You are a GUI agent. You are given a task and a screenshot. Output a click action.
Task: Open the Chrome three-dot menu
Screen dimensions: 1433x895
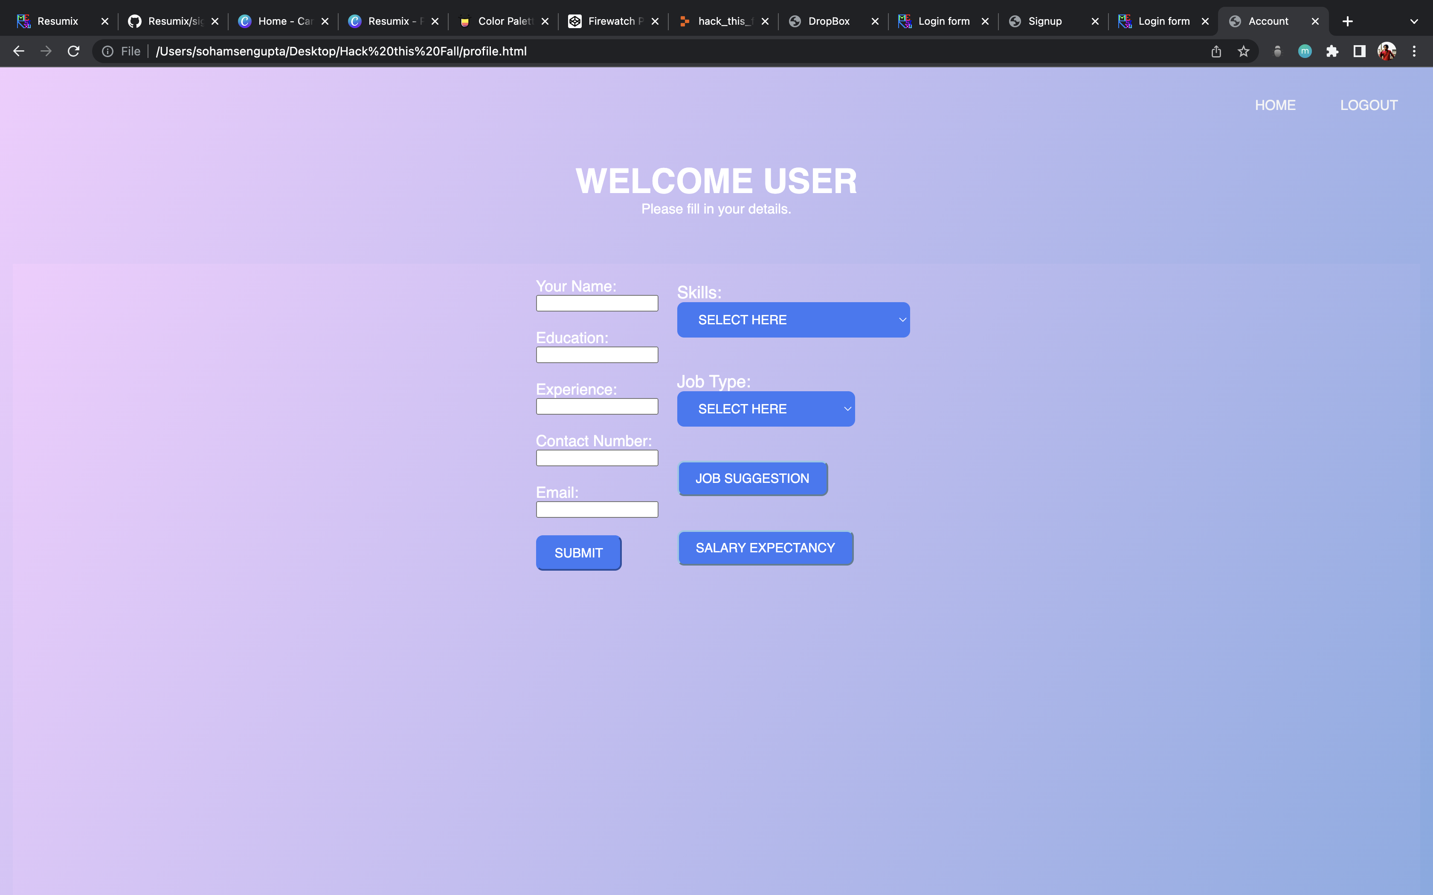coord(1414,52)
